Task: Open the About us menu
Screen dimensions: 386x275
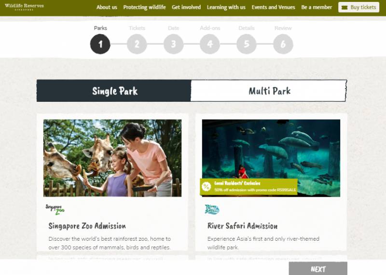Action: click(107, 7)
